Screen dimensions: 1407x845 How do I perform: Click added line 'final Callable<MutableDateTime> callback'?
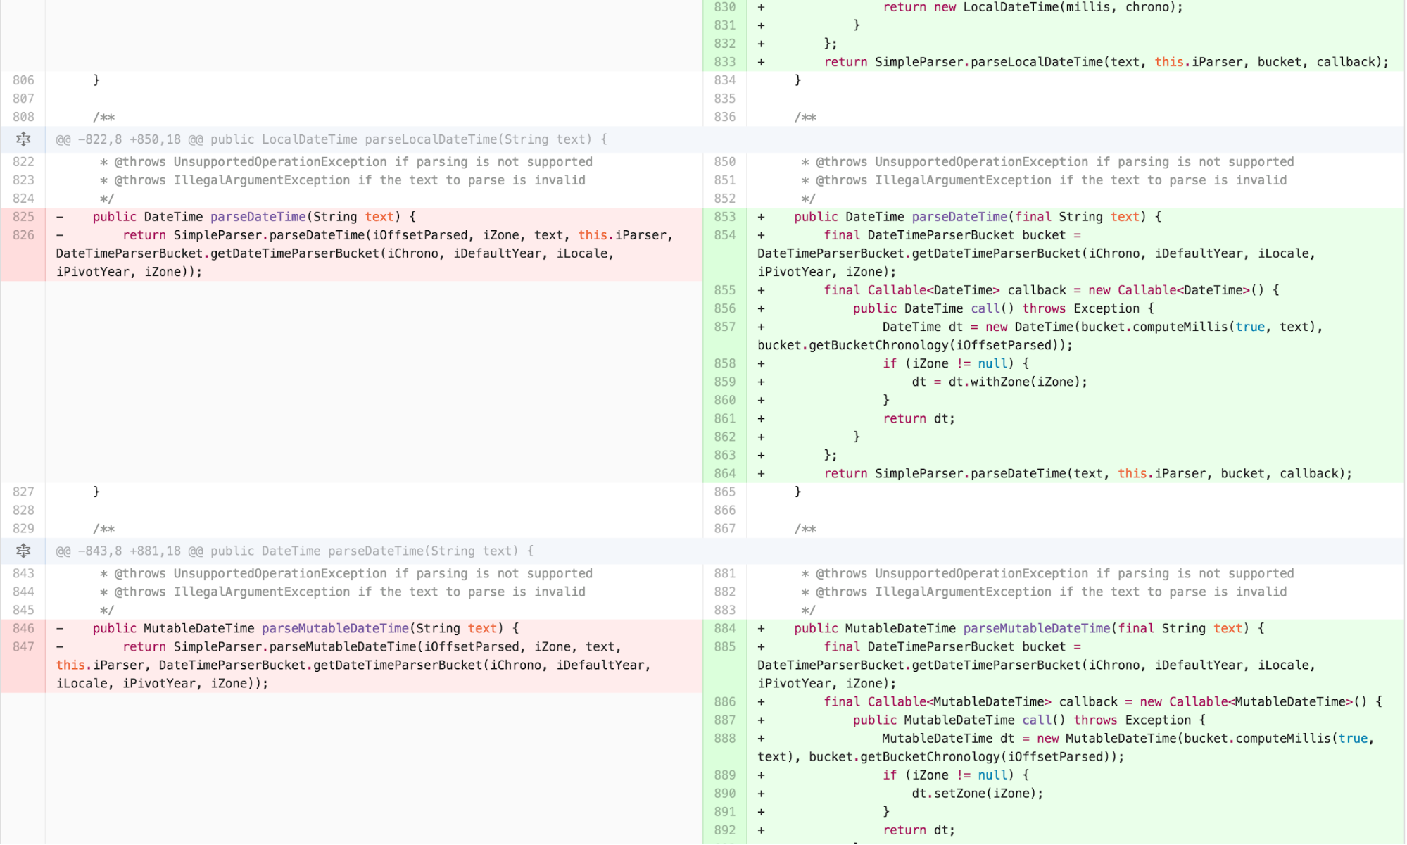click(1103, 701)
